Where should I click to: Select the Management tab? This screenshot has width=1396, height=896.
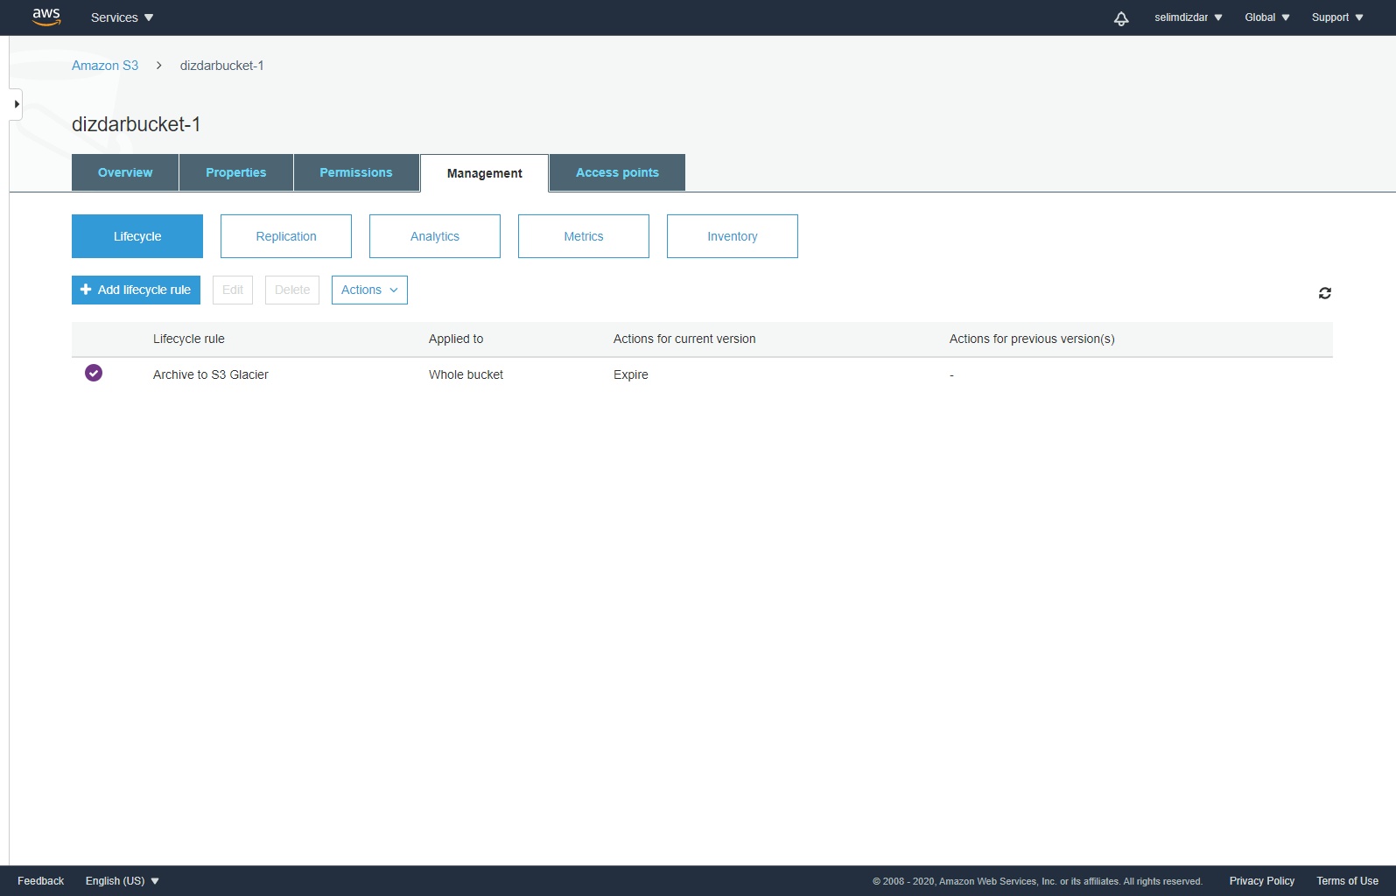[485, 173]
